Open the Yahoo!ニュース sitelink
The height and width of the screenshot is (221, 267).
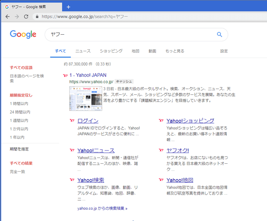(96, 150)
